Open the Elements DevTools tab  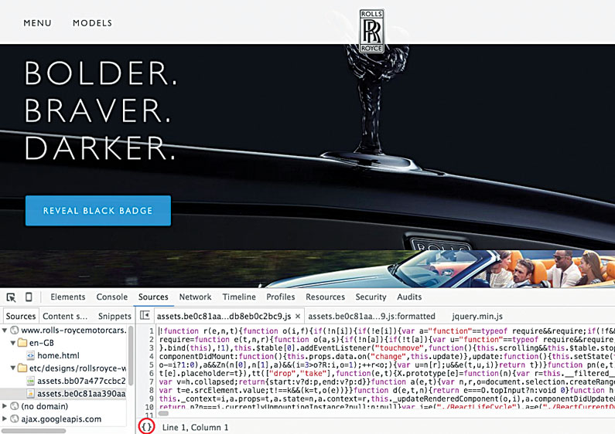coord(68,297)
